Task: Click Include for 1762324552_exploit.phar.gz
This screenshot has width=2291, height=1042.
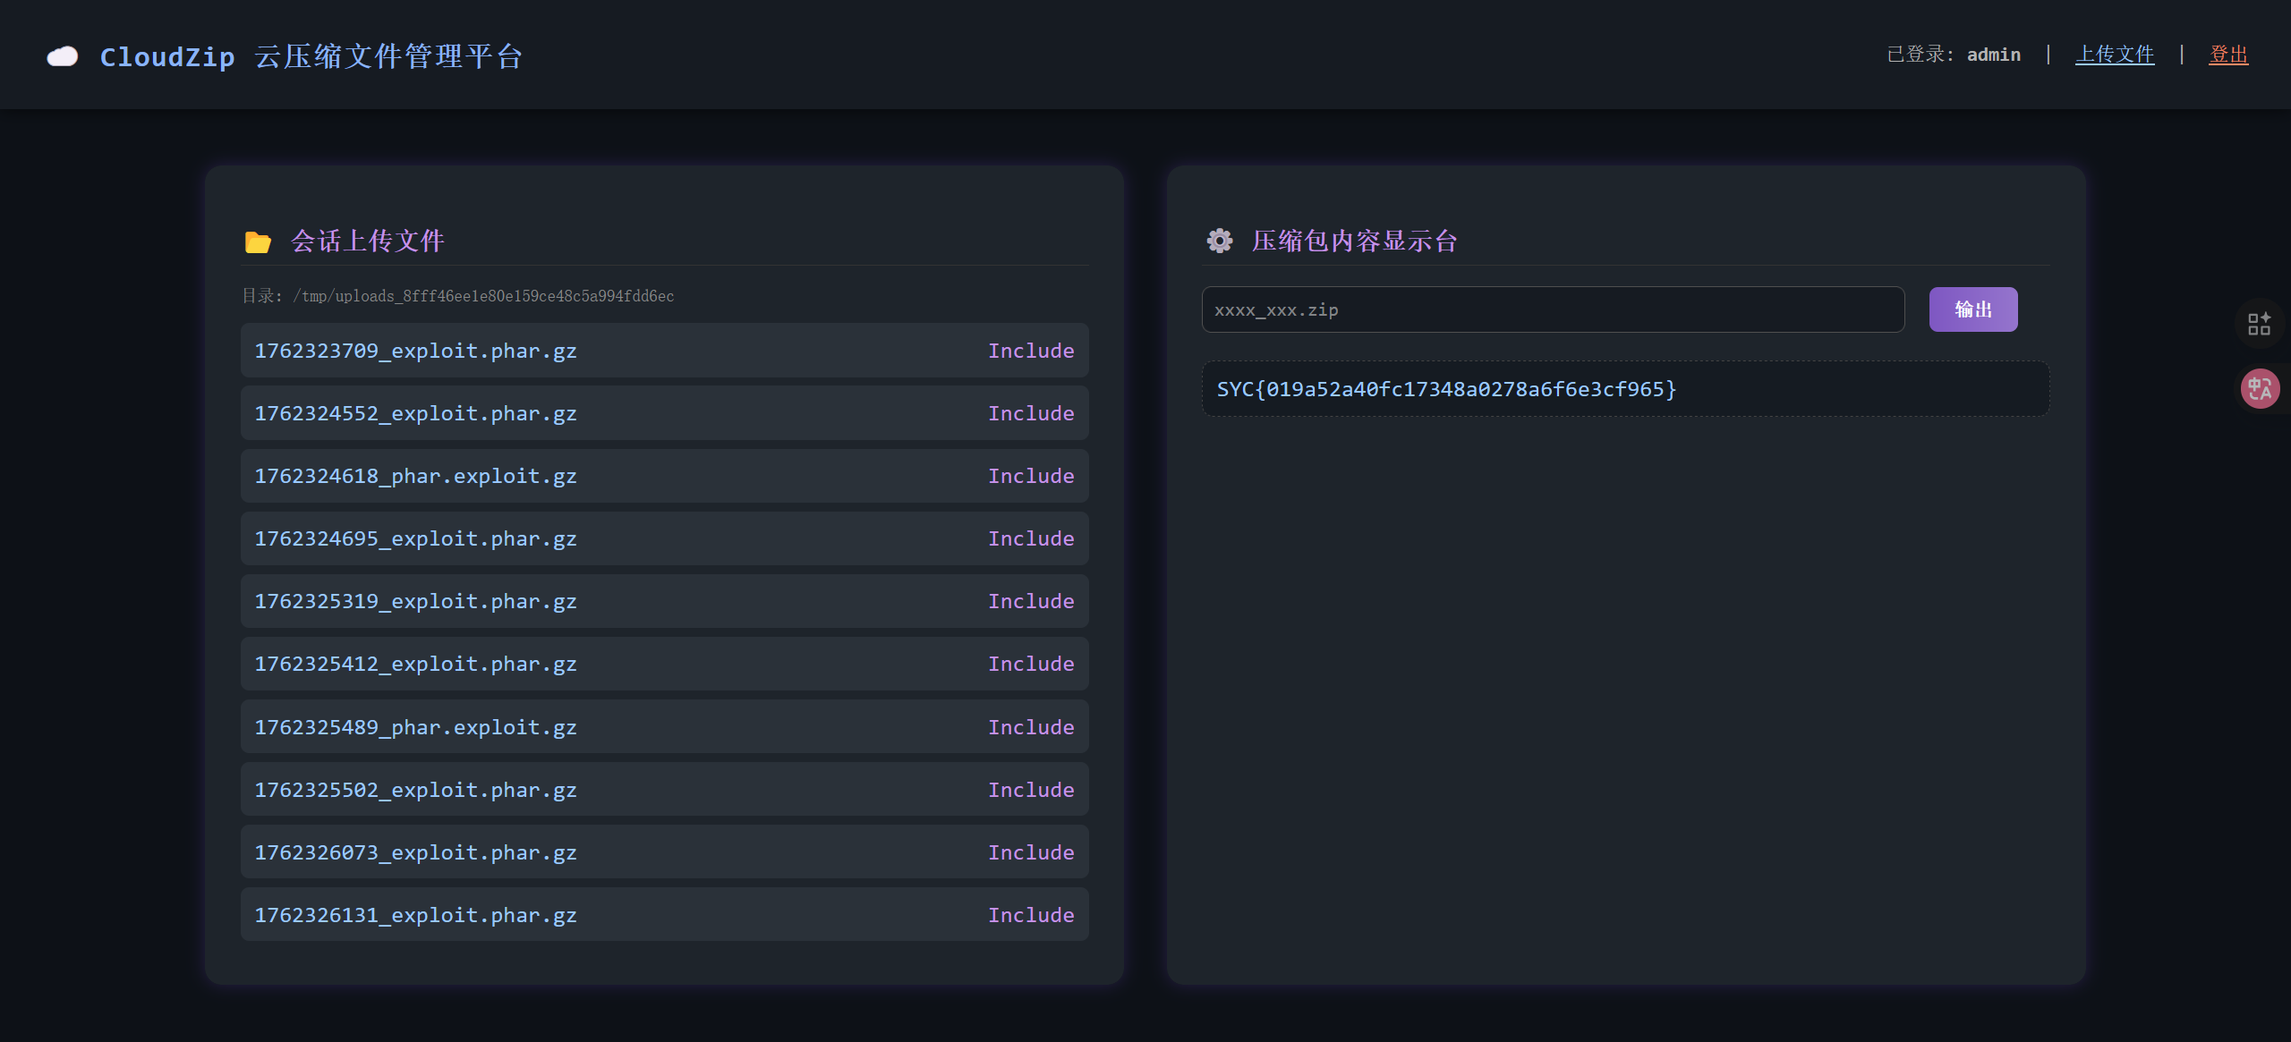Action: tap(1030, 413)
